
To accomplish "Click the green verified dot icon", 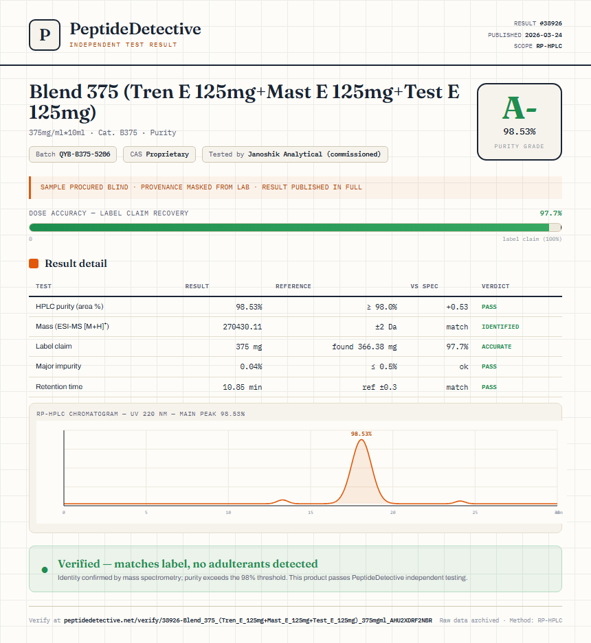I will coord(45,570).
